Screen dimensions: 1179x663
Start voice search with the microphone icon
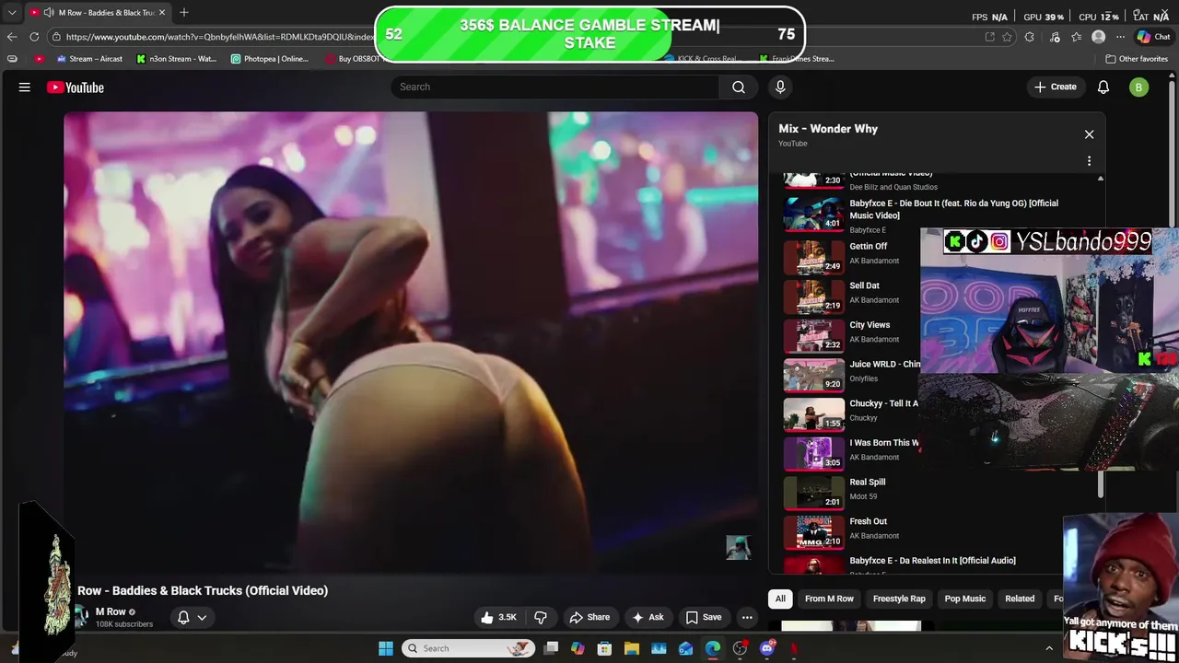[x=780, y=87]
